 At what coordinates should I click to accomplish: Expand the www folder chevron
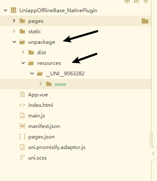41,84
